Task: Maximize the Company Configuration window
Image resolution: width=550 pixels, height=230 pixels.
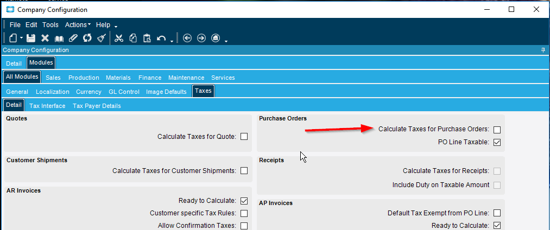Action: (512, 9)
